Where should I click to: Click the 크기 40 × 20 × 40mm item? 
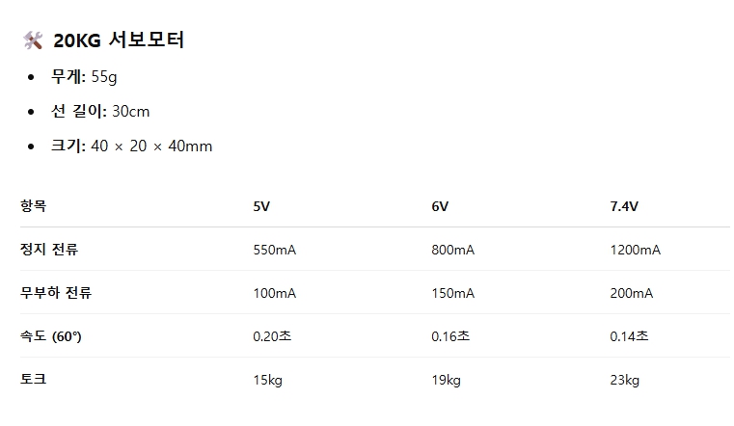point(131,146)
